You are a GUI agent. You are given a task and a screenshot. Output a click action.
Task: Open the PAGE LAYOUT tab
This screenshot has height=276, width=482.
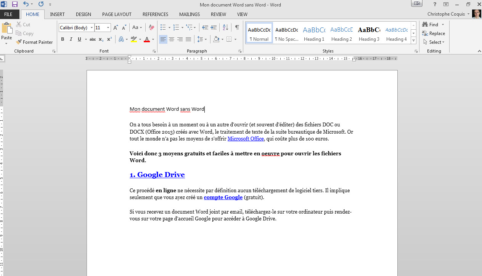pyautogui.click(x=117, y=14)
